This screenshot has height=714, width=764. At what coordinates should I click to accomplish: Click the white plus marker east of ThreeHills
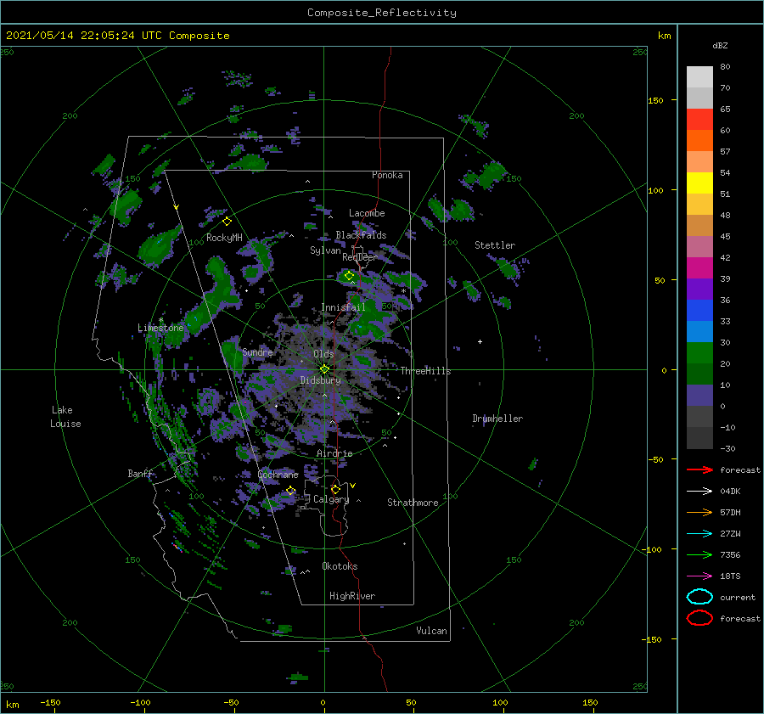coord(480,341)
